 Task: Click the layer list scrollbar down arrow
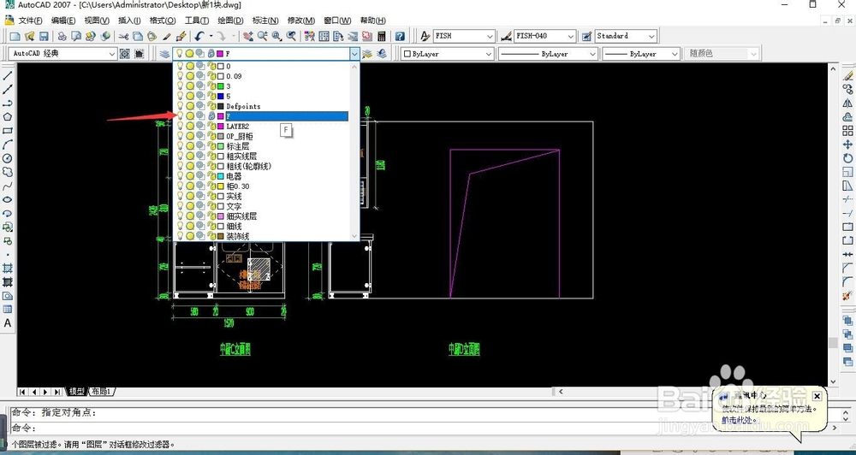click(x=354, y=236)
